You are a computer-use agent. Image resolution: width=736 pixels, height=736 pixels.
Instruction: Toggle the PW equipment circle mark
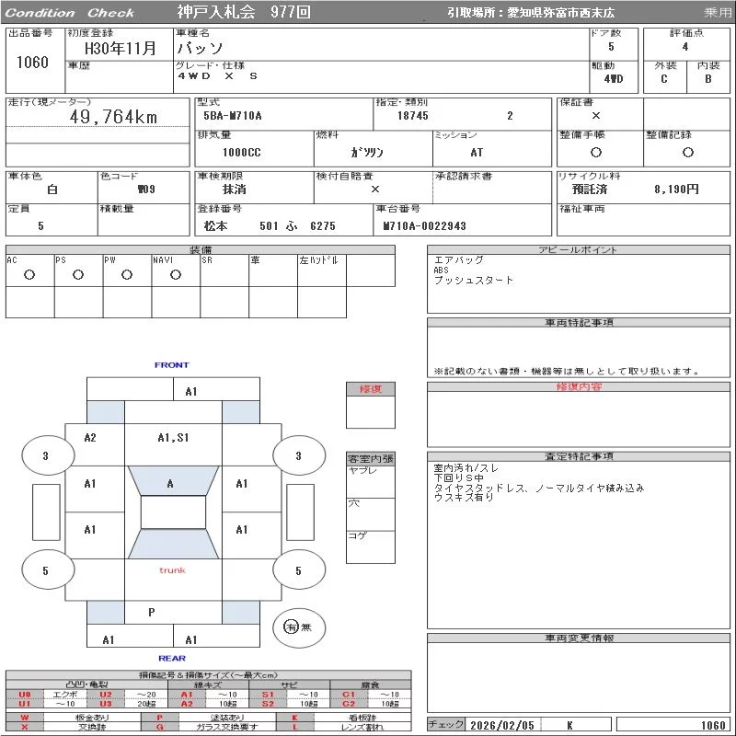tap(127, 274)
